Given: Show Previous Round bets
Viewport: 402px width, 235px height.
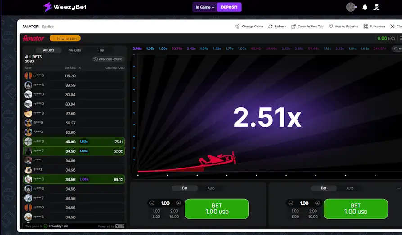Looking at the screenshot, I should pos(108,59).
